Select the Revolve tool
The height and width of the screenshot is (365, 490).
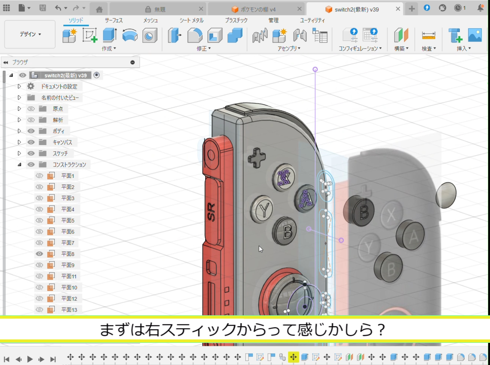click(x=129, y=36)
